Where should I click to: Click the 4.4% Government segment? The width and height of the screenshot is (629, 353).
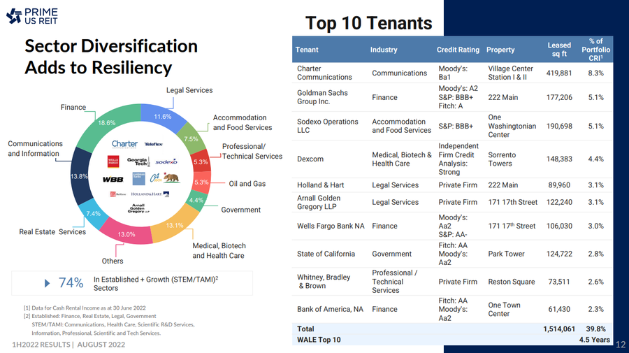click(196, 200)
